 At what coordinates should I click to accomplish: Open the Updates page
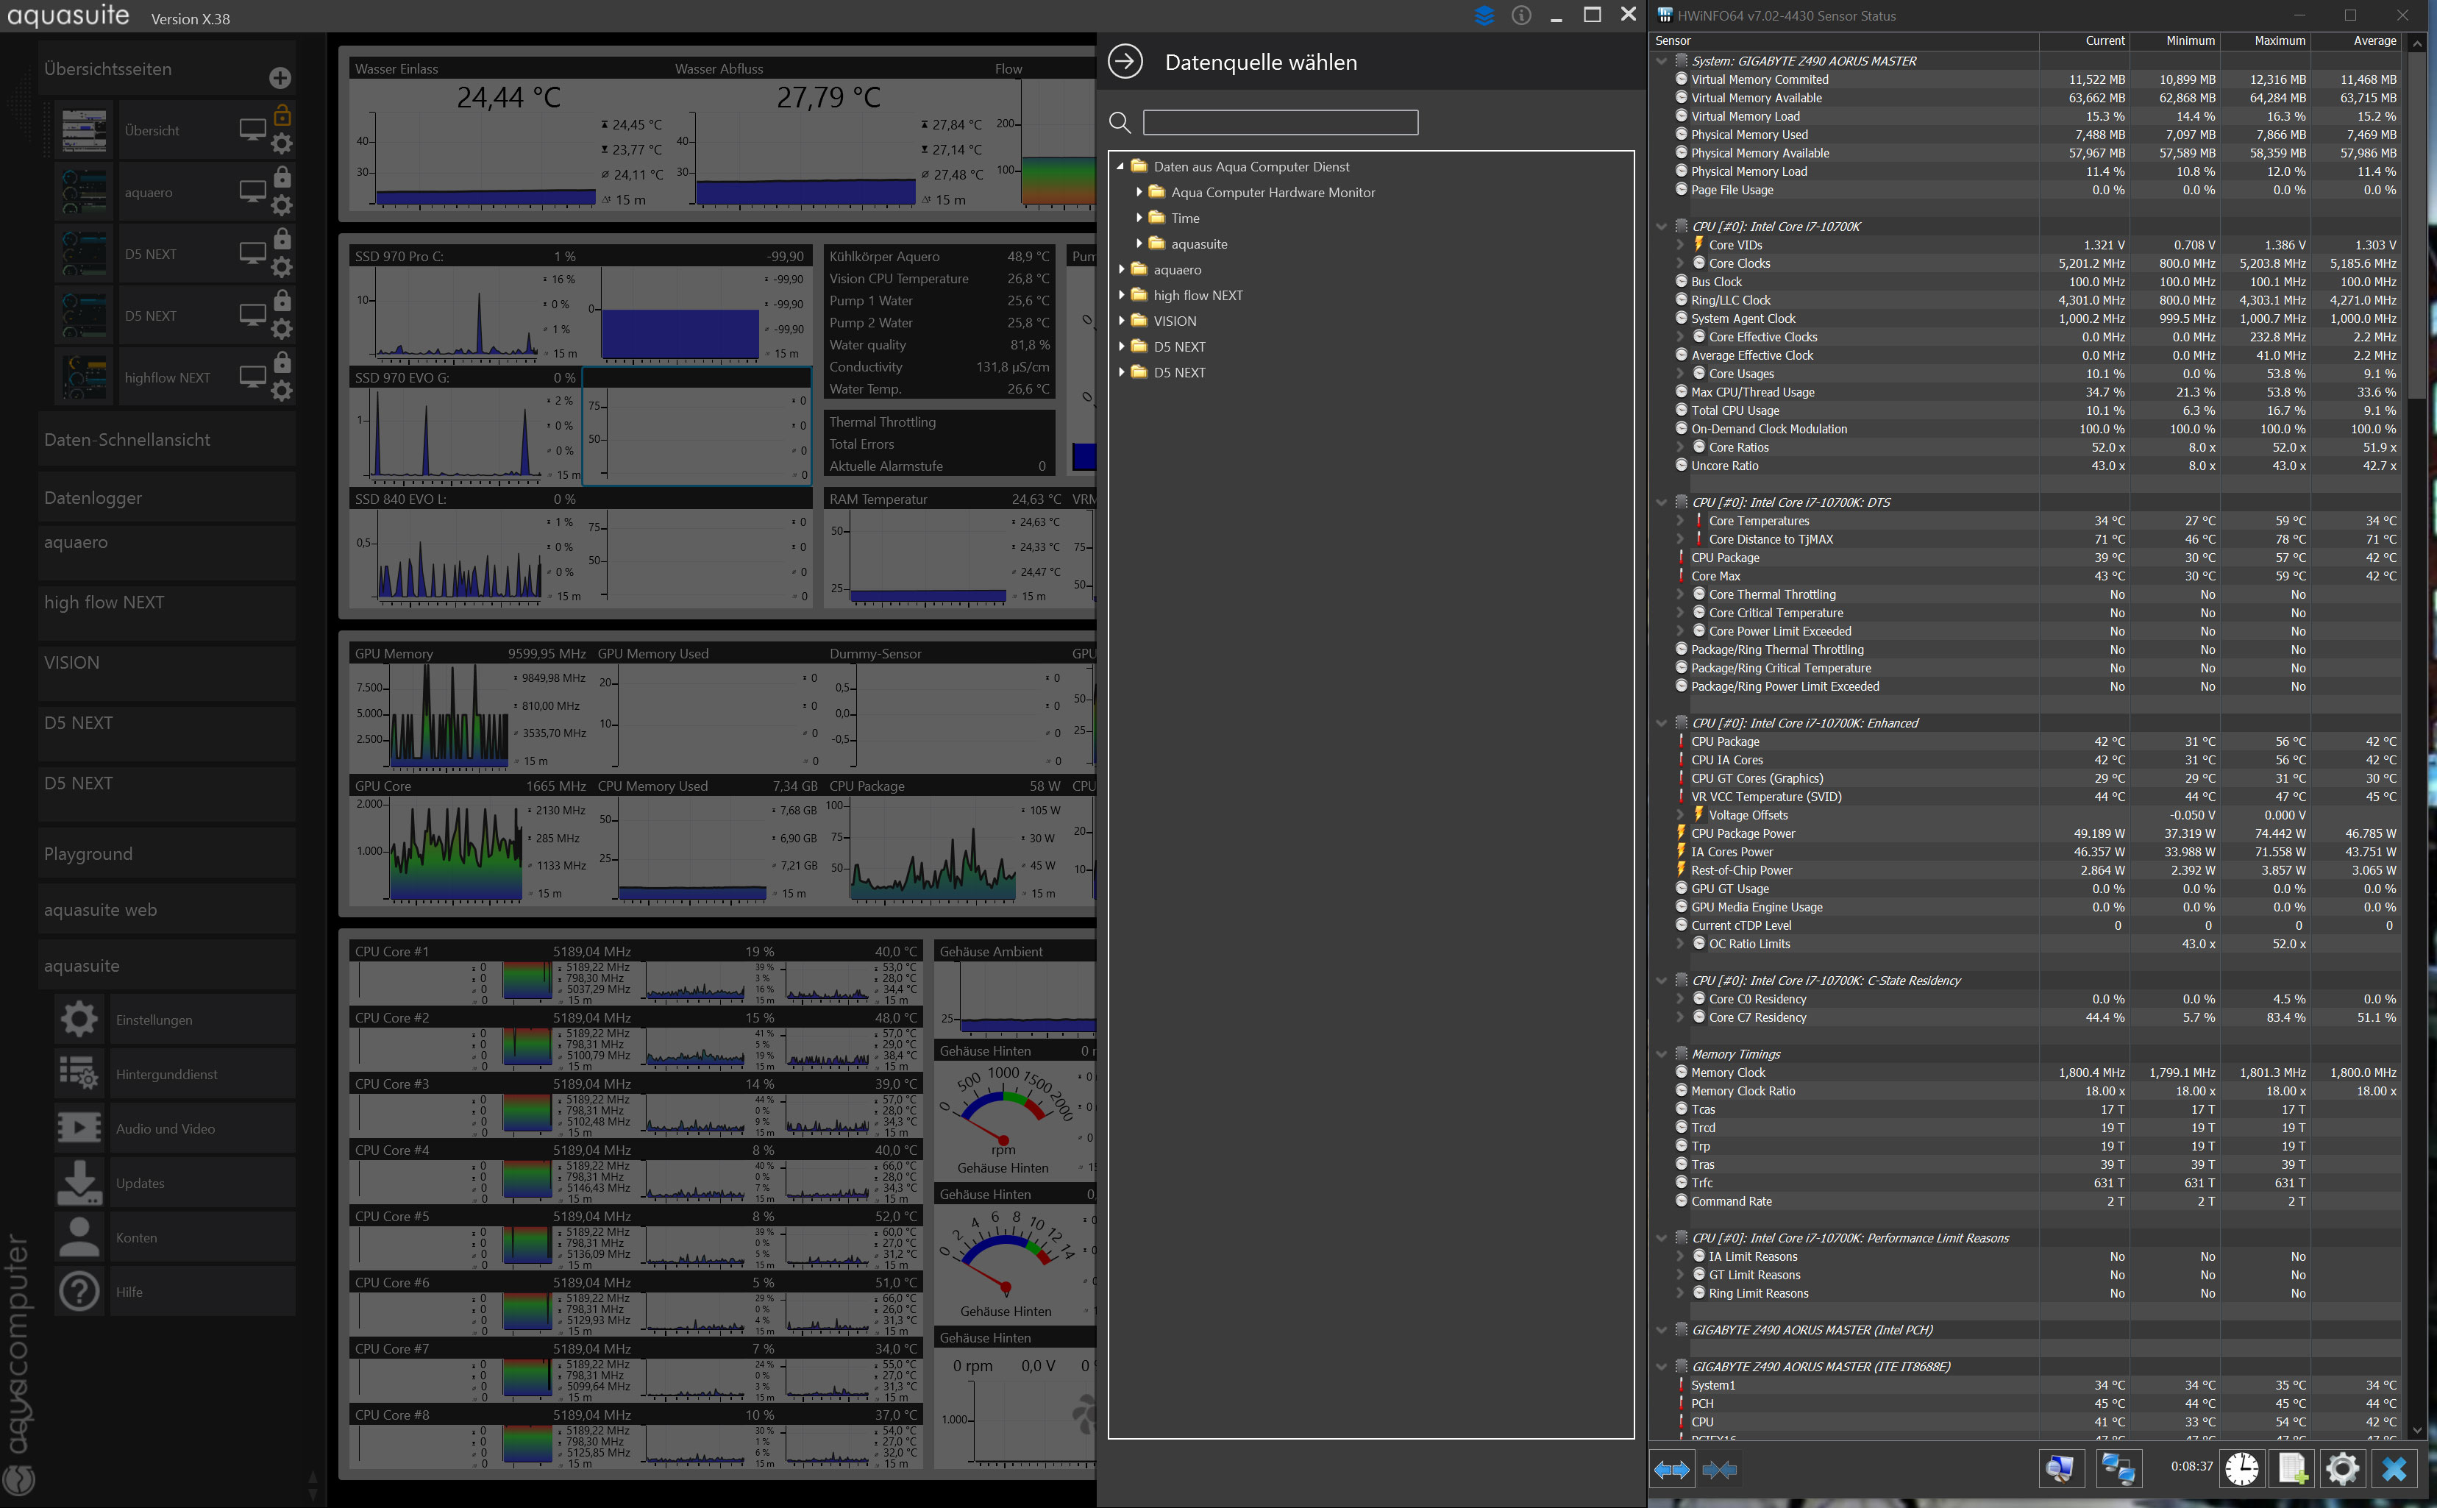pyautogui.click(x=140, y=1183)
